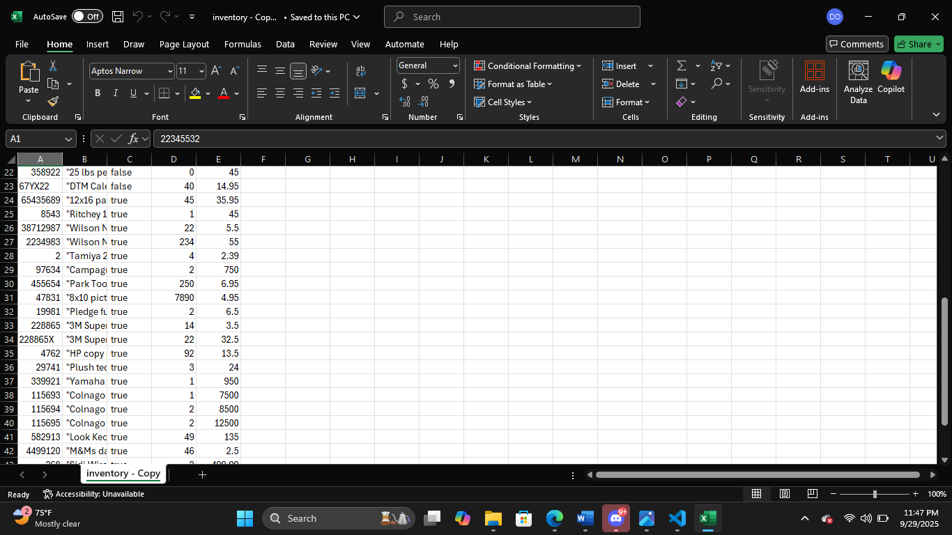The width and height of the screenshot is (952, 535).
Task: Click the yellow Fill Color swatch
Action: [195, 93]
